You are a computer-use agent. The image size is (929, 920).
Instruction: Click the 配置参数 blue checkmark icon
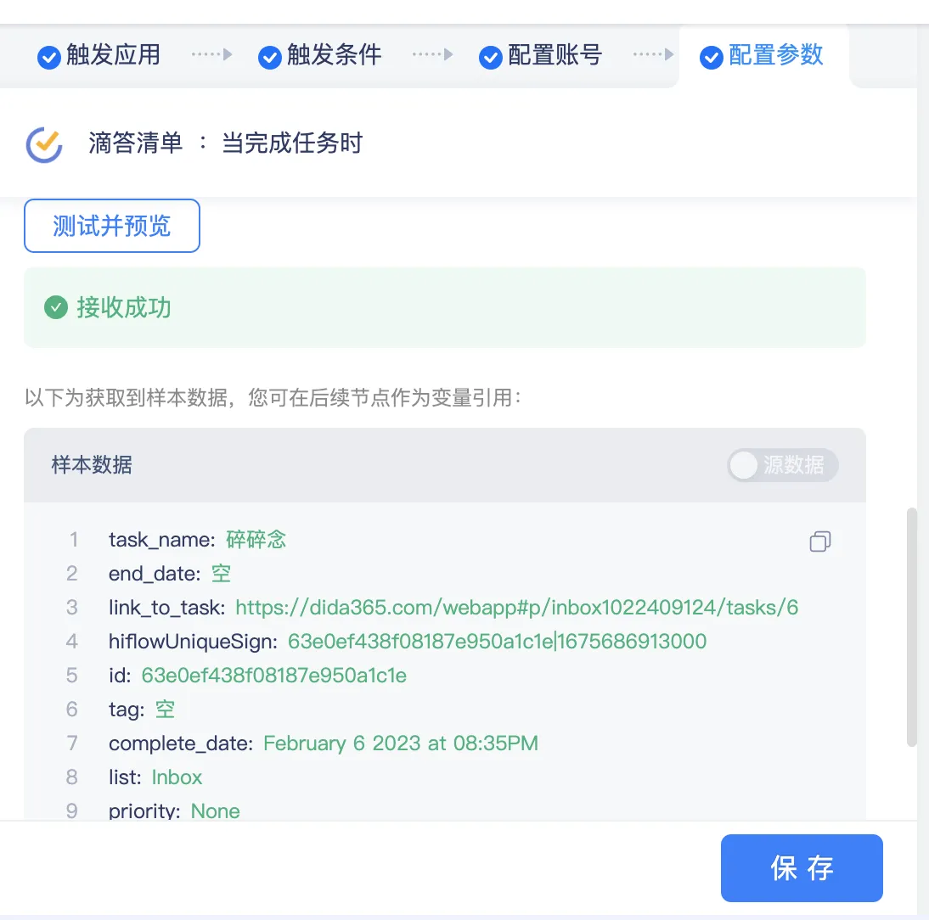(711, 58)
